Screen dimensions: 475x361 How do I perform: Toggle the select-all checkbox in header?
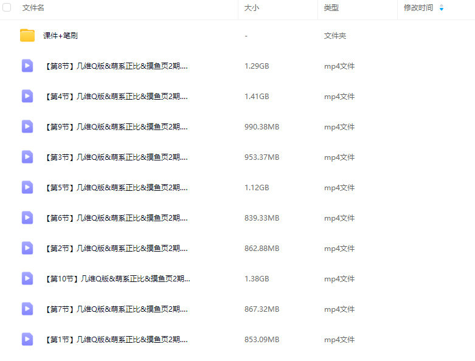coord(7,8)
